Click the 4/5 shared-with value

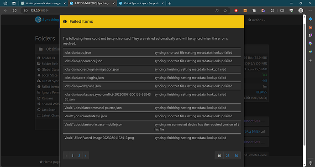click(x=264, y=81)
